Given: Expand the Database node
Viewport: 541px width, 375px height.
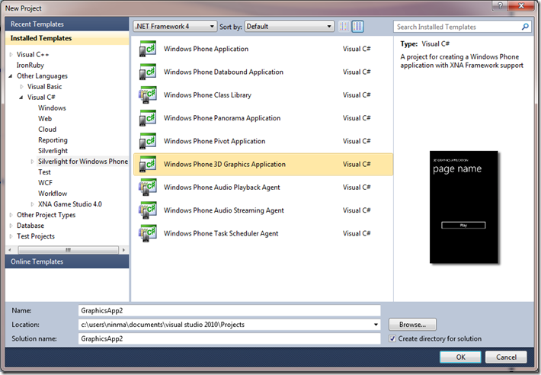Looking at the screenshot, I should point(11,226).
